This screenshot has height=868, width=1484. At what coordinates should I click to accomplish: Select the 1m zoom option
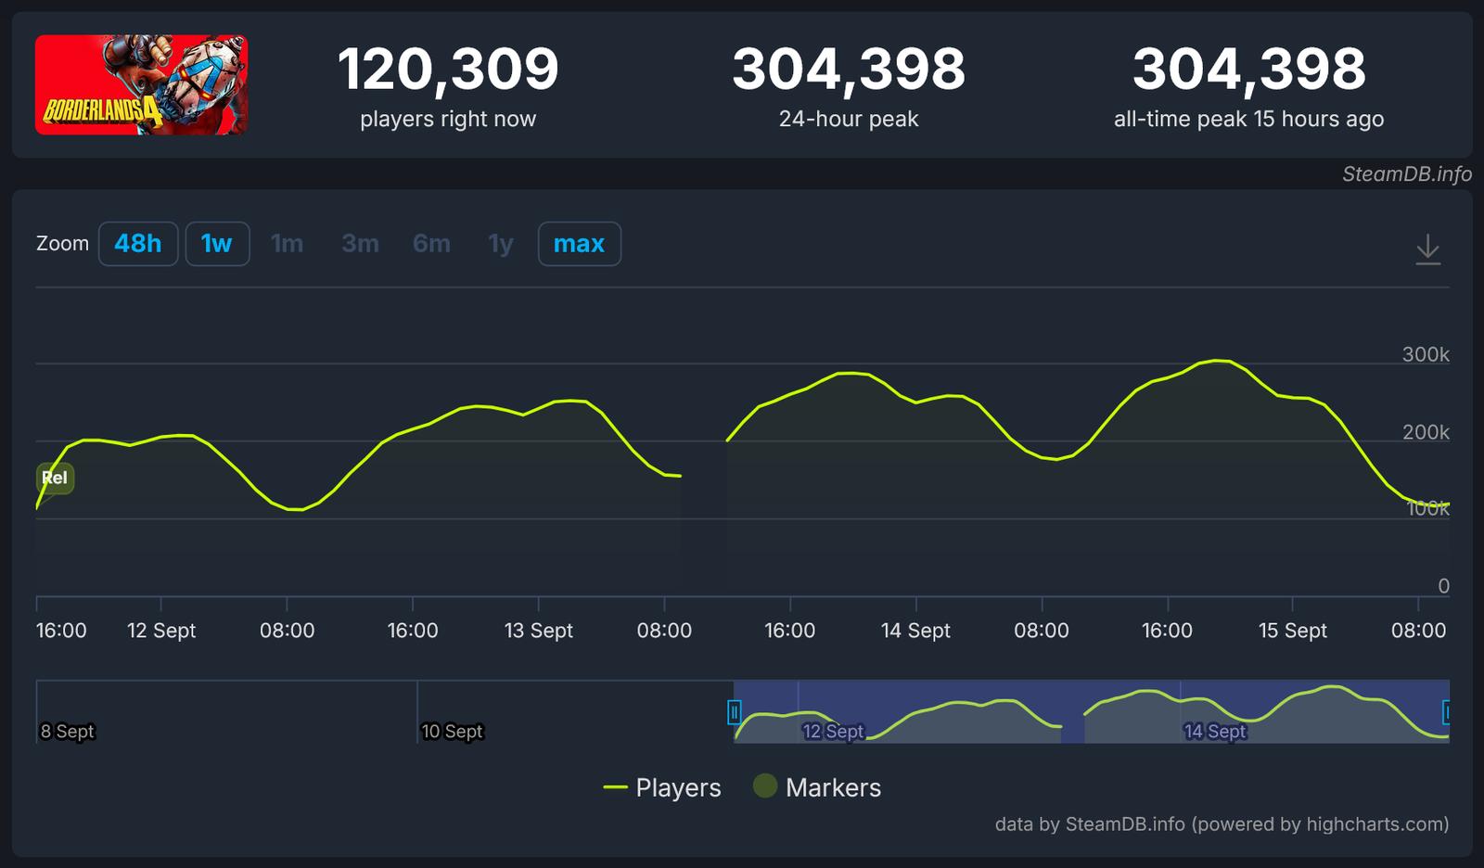pos(287,244)
